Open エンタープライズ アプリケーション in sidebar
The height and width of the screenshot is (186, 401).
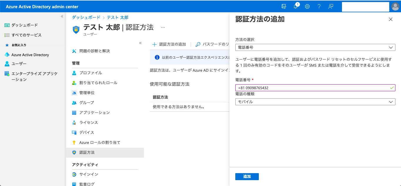pos(31,76)
